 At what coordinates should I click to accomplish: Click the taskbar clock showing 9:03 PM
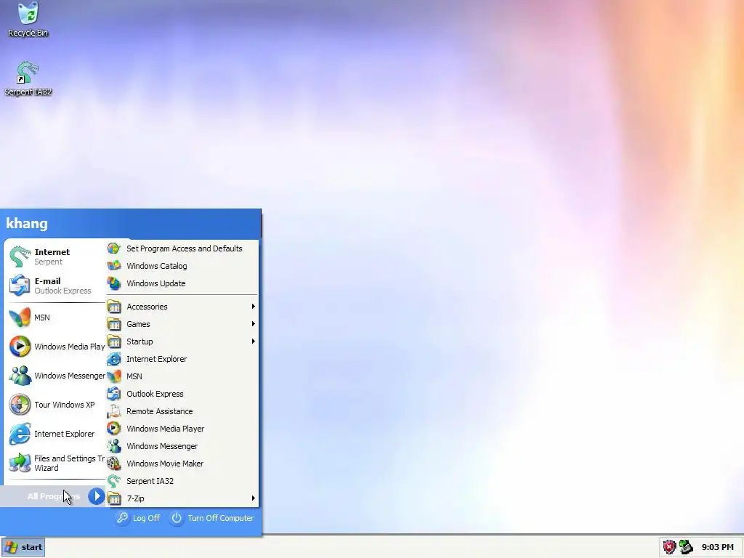(x=717, y=547)
